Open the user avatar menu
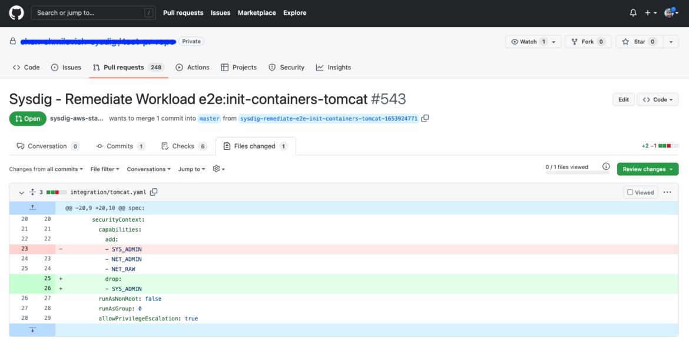The image size is (689, 348). coord(672,12)
